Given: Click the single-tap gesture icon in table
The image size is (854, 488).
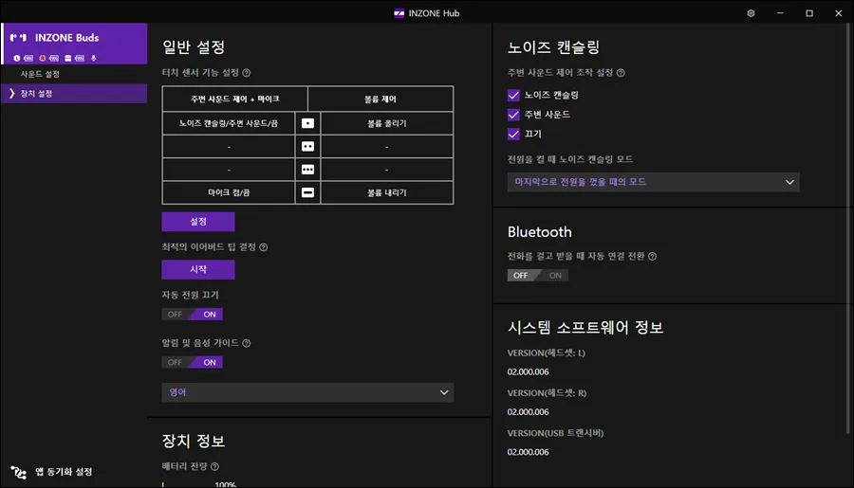Looking at the screenshot, I should 307,123.
